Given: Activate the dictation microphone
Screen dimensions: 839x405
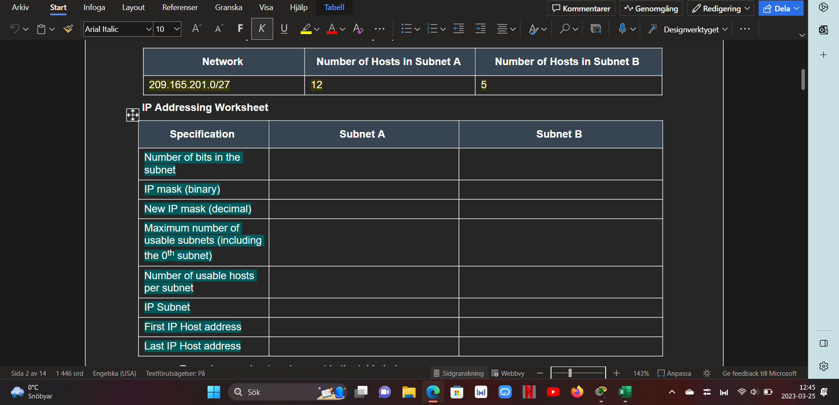Looking at the screenshot, I should click(x=622, y=28).
